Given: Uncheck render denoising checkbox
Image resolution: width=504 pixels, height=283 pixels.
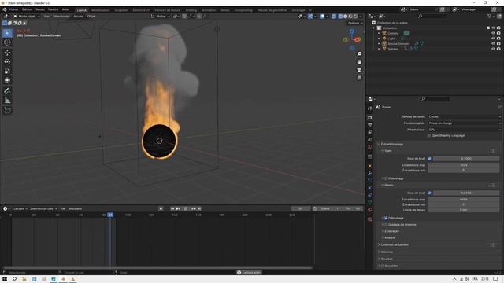Looking at the screenshot, I should point(386,218).
